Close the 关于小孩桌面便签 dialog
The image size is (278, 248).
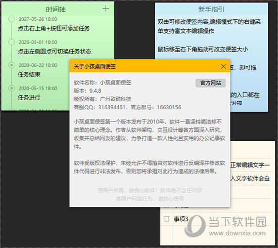point(223,66)
